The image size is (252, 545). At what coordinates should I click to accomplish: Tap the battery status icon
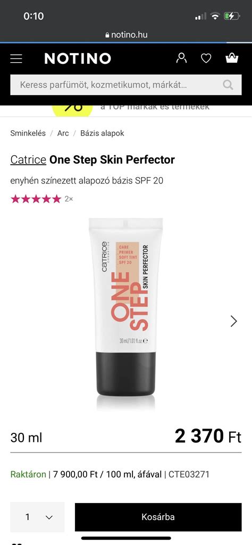point(231,16)
